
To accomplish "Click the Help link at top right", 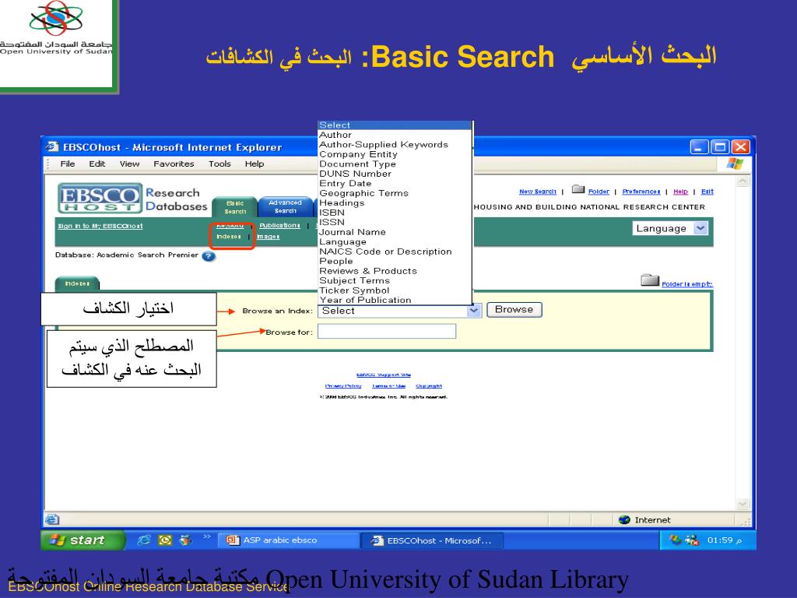I will click(680, 192).
